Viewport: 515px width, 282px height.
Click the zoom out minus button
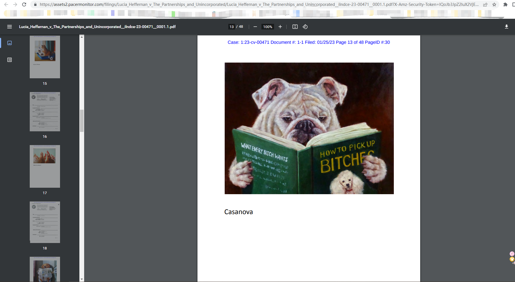point(255,27)
